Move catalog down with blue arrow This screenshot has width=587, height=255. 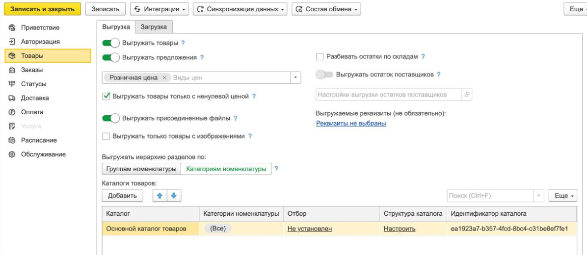174,196
